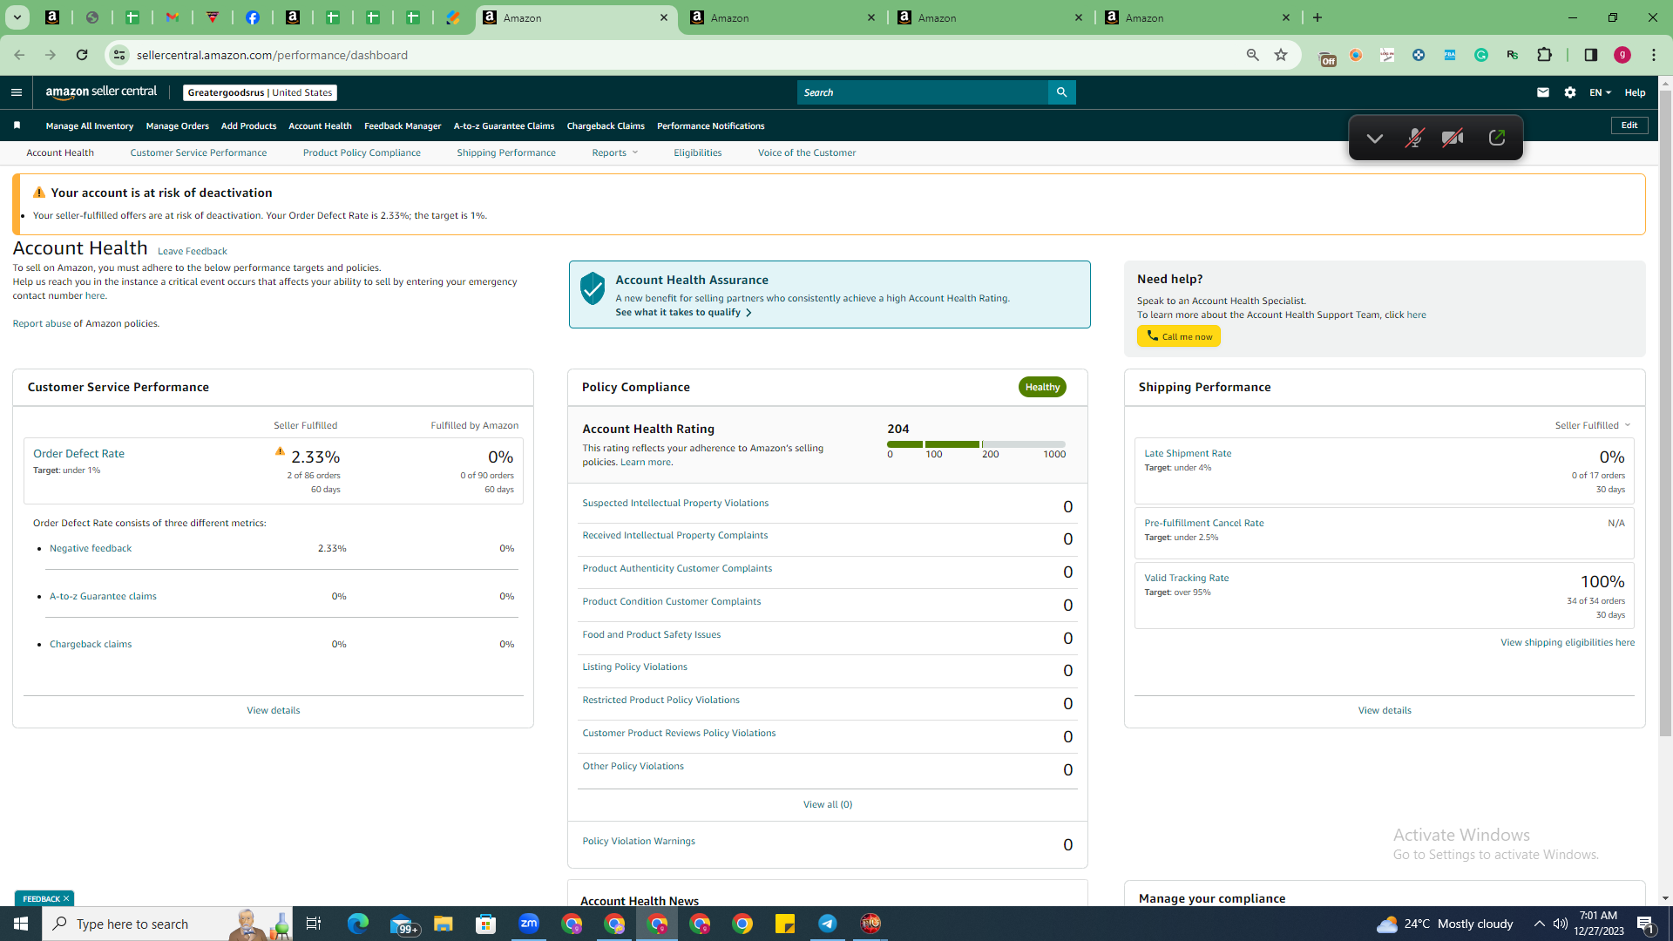Click share screen icon in meeting toolbar
The width and height of the screenshot is (1673, 941).
click(1497, 138)
